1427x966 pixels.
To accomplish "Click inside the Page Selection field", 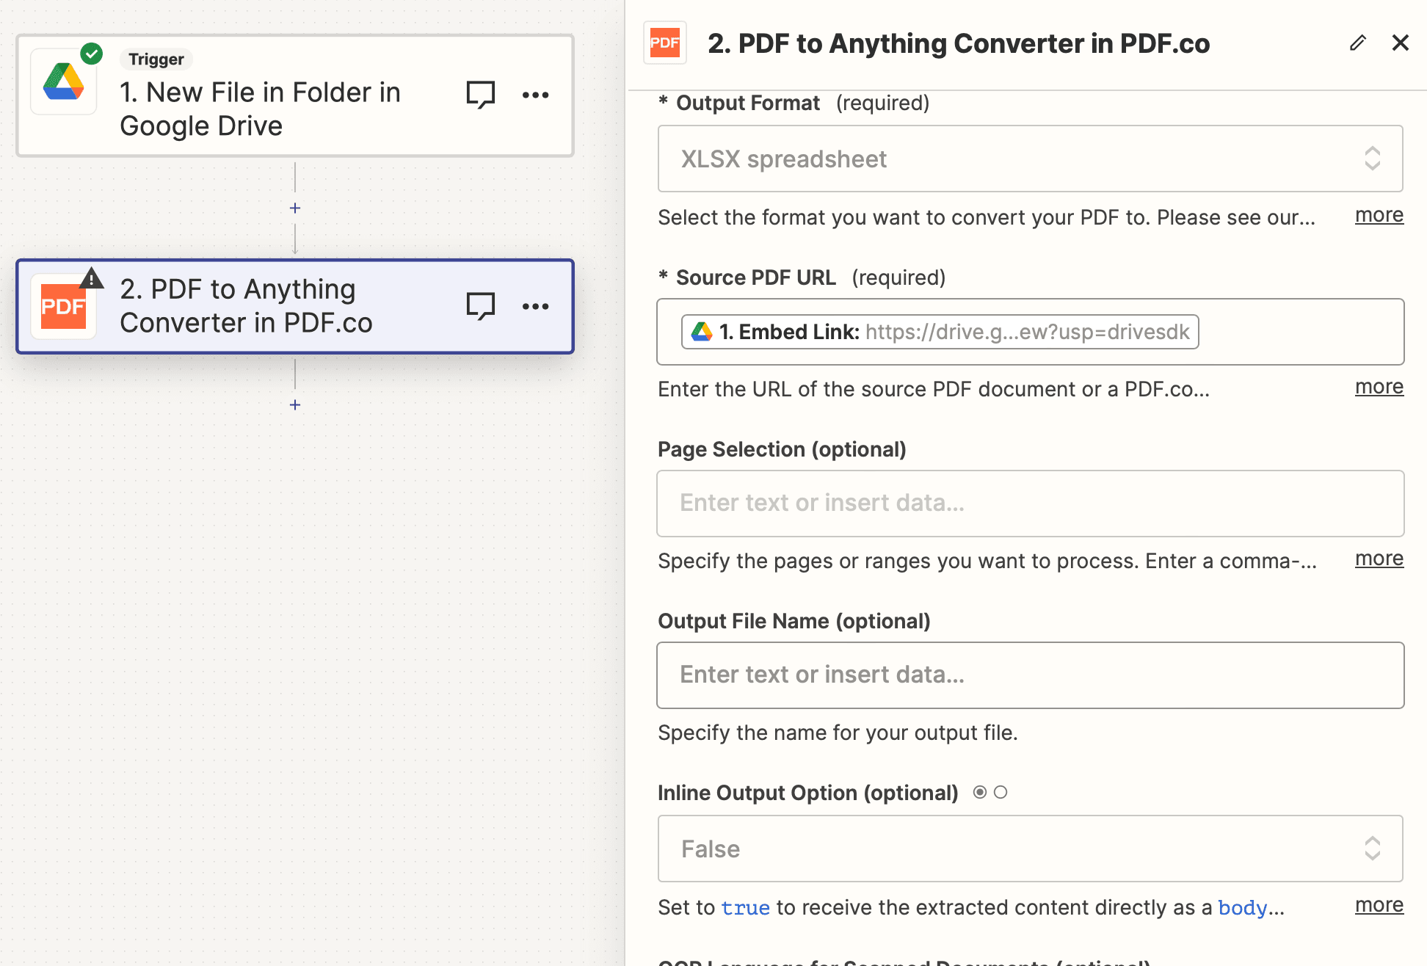I will (1030, 504).
